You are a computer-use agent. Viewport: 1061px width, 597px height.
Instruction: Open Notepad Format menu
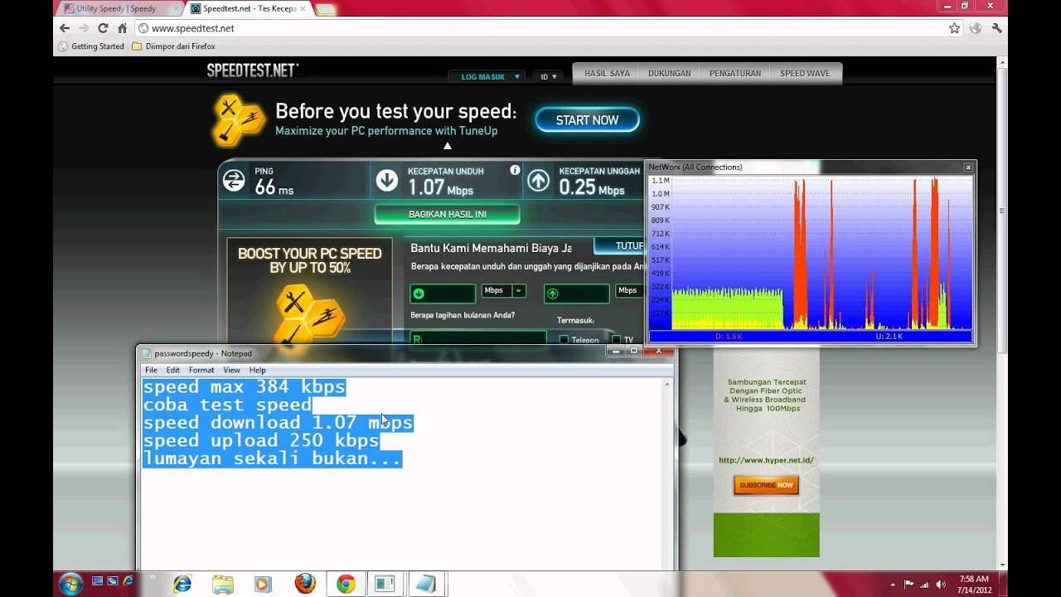pyautogui.click(x=201, y=370)
